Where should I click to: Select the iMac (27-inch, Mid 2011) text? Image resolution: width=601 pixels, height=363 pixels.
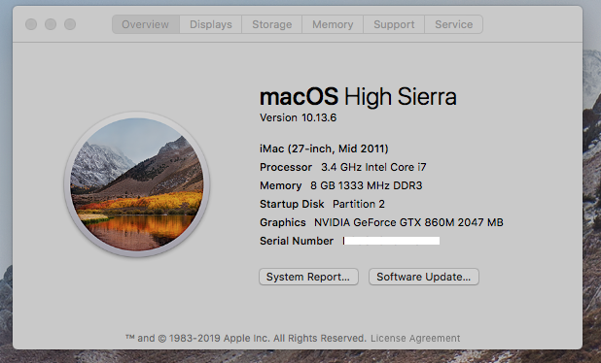324,148
